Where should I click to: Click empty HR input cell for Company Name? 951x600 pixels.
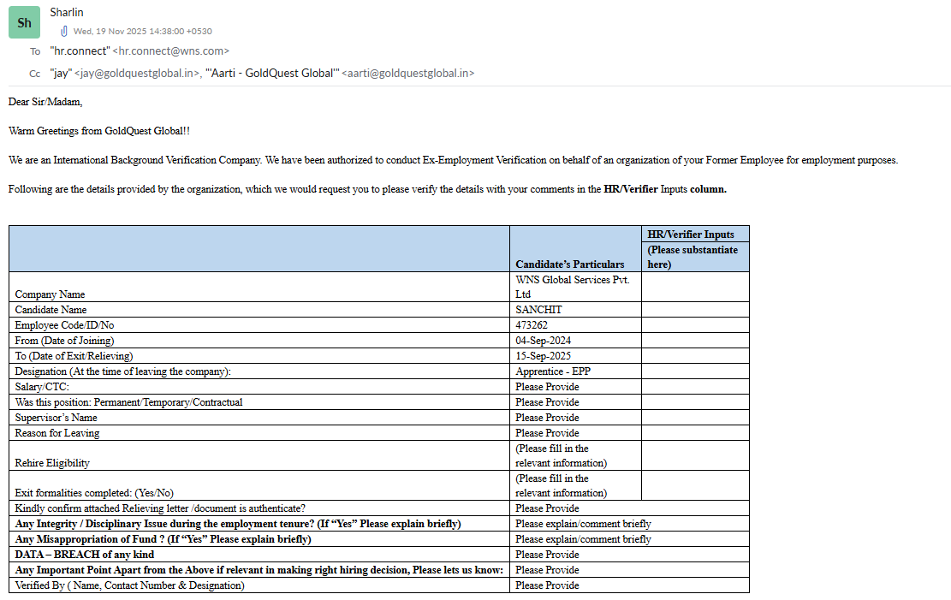point(695,287)
